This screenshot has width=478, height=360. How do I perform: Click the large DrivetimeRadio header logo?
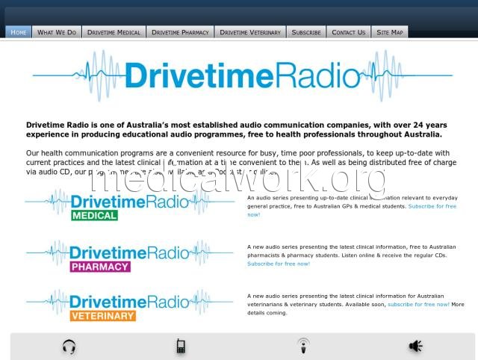coord(243,75)
